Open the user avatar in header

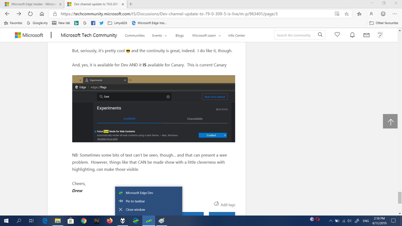tap(380, 35)
